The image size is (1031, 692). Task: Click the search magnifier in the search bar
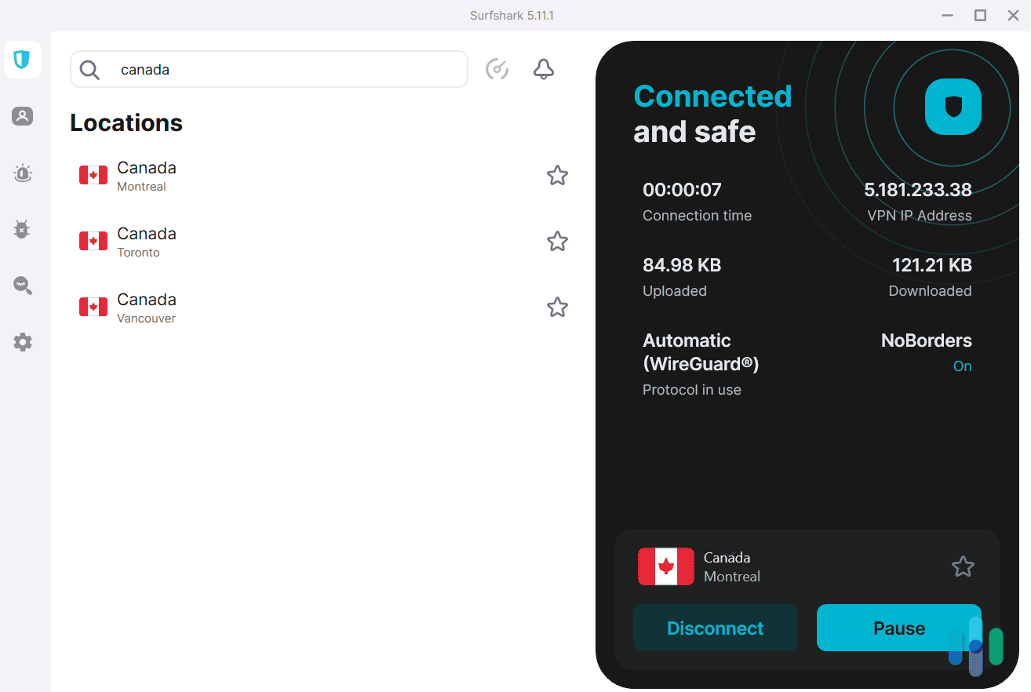(89, 69)
